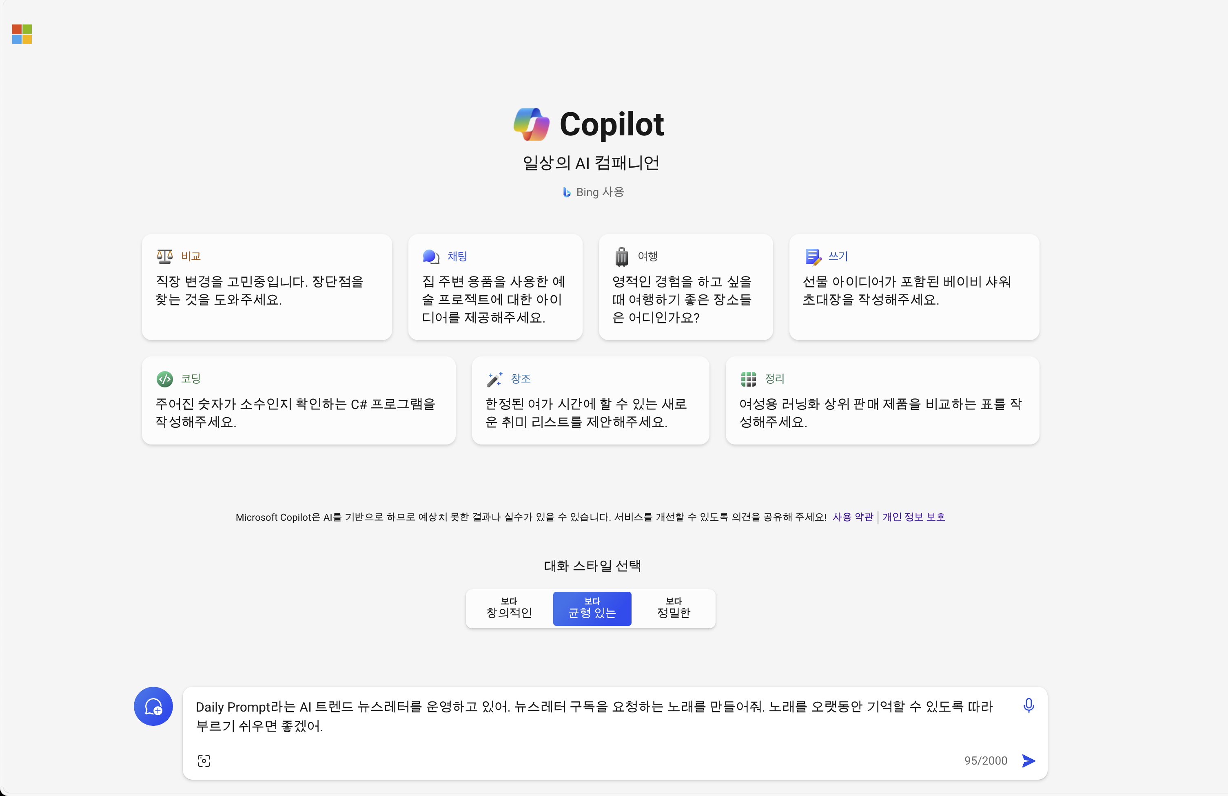Select the 채팅 suggestion card
The image size is (1228, 796).
pyautogui.click(x=495, y=287)
